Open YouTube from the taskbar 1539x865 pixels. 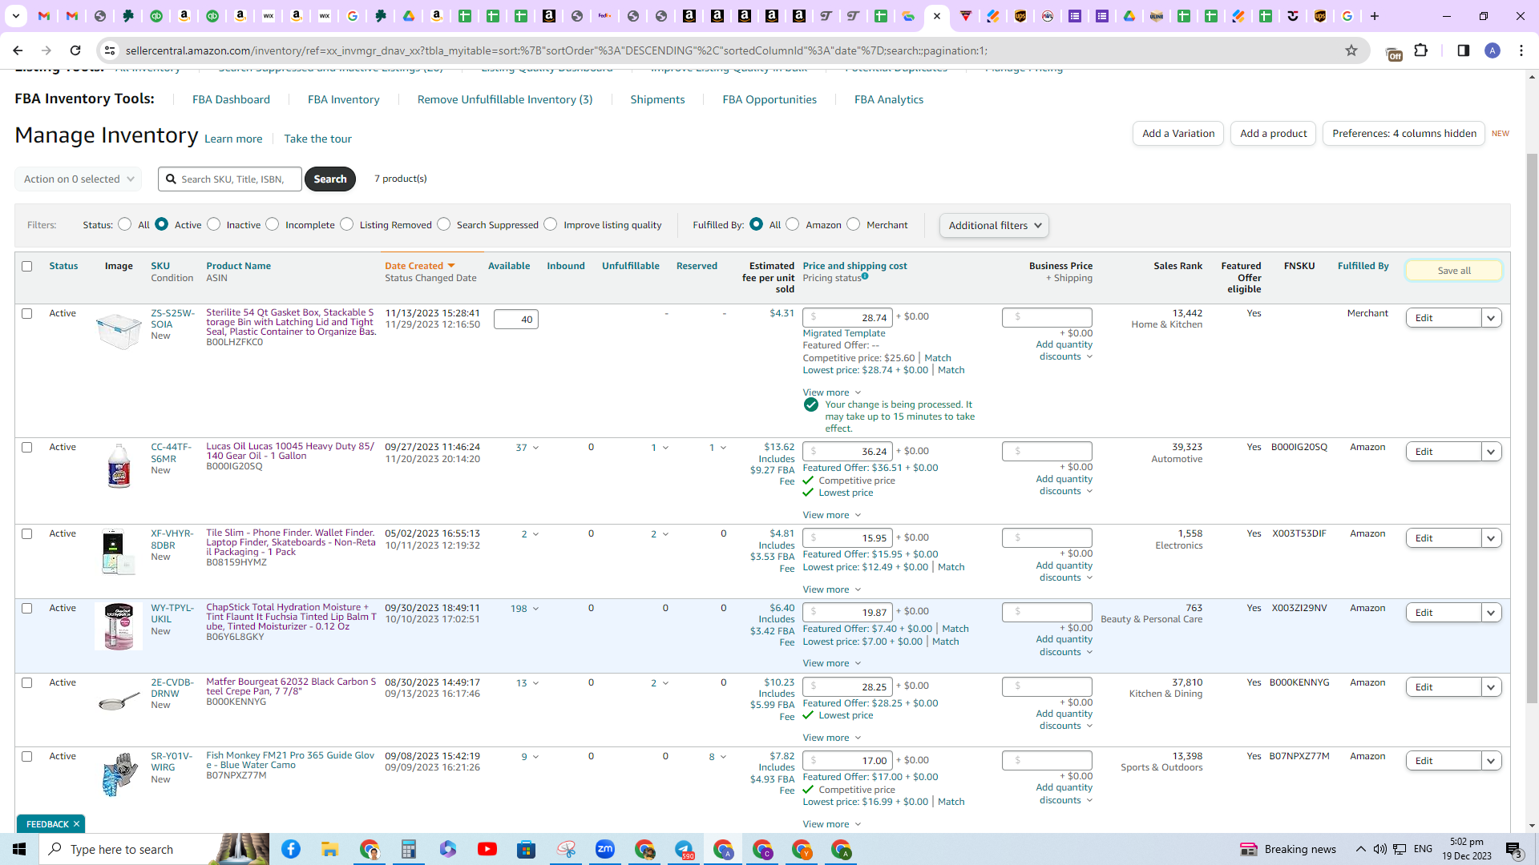[x=487, y=849]
